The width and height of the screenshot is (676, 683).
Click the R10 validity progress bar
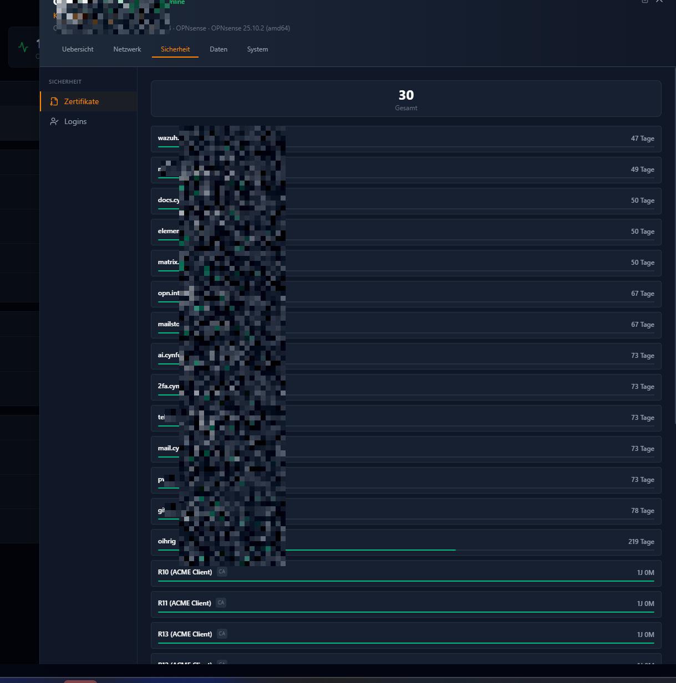(406, 581)
